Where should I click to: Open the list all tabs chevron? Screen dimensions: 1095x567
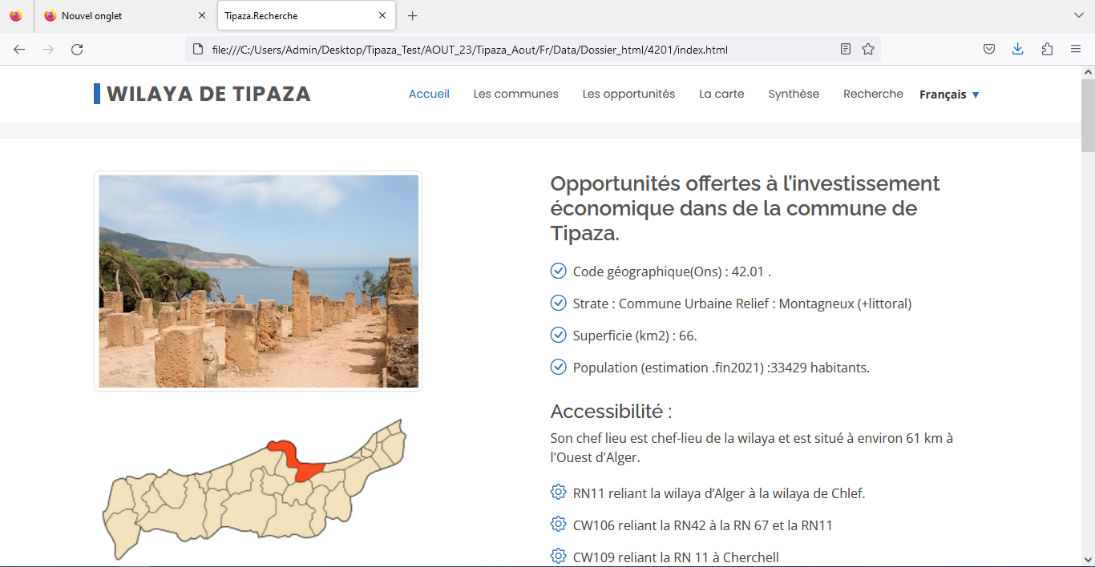1078,16
